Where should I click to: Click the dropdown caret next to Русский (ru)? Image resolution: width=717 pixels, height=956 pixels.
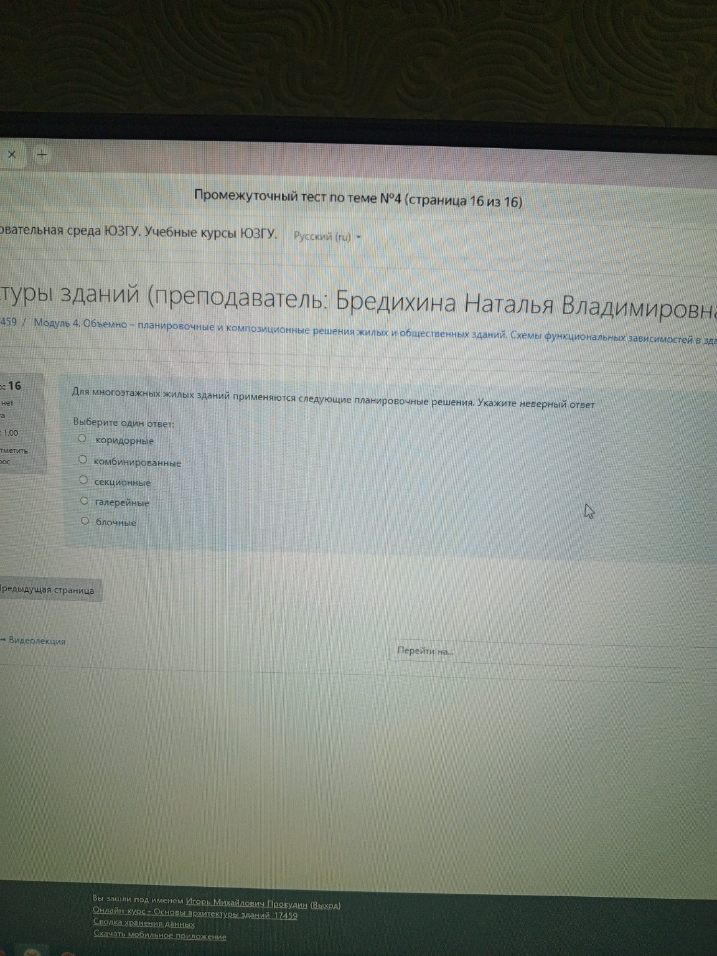(359, 238)
